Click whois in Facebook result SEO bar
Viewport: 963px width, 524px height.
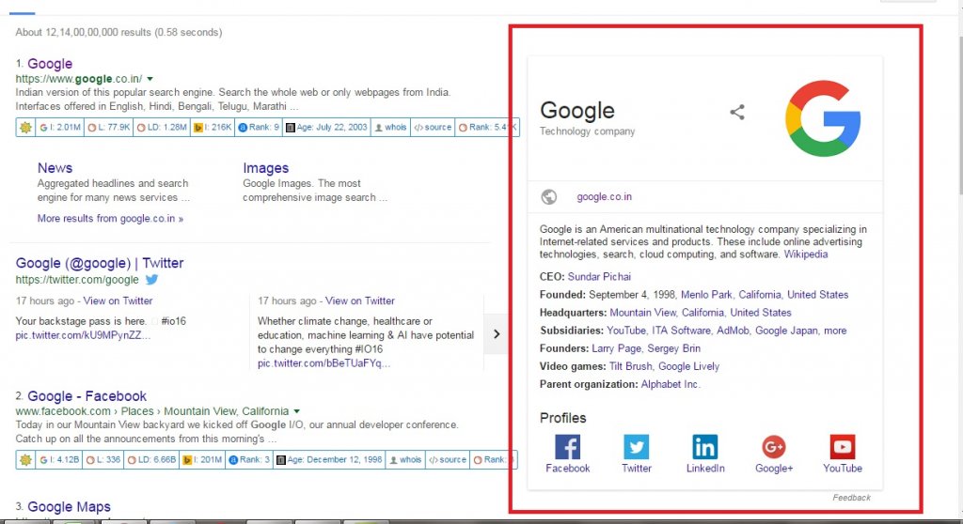click(x=405, y=459)
